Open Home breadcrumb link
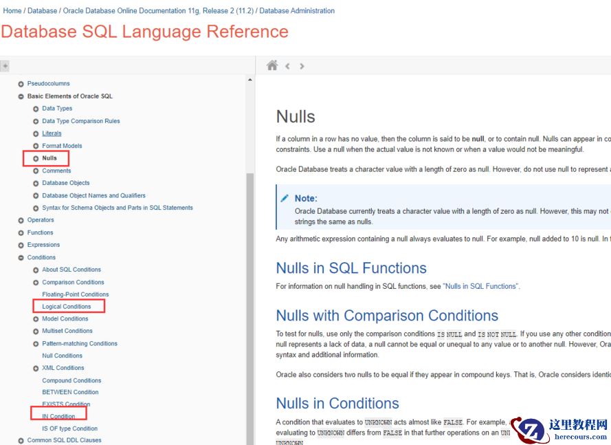Viewport: 611px width, 445px height. point(12,11)
